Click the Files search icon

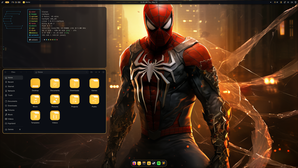point(6,72)
